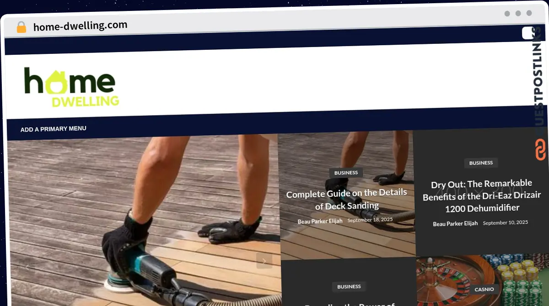Open author Beau Parker Elijah under Dry Out
This screenshot has width=549, height=306.
[455, 223]
